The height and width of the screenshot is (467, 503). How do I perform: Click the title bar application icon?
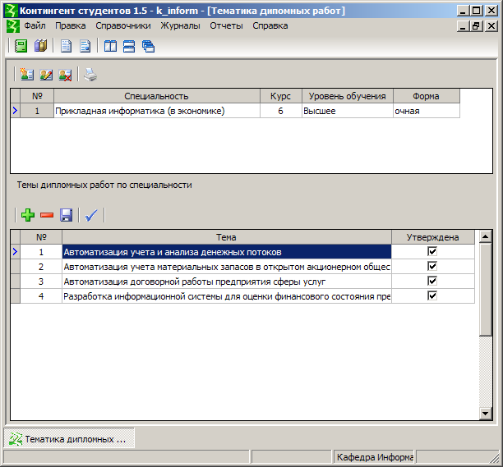(11, 11)
